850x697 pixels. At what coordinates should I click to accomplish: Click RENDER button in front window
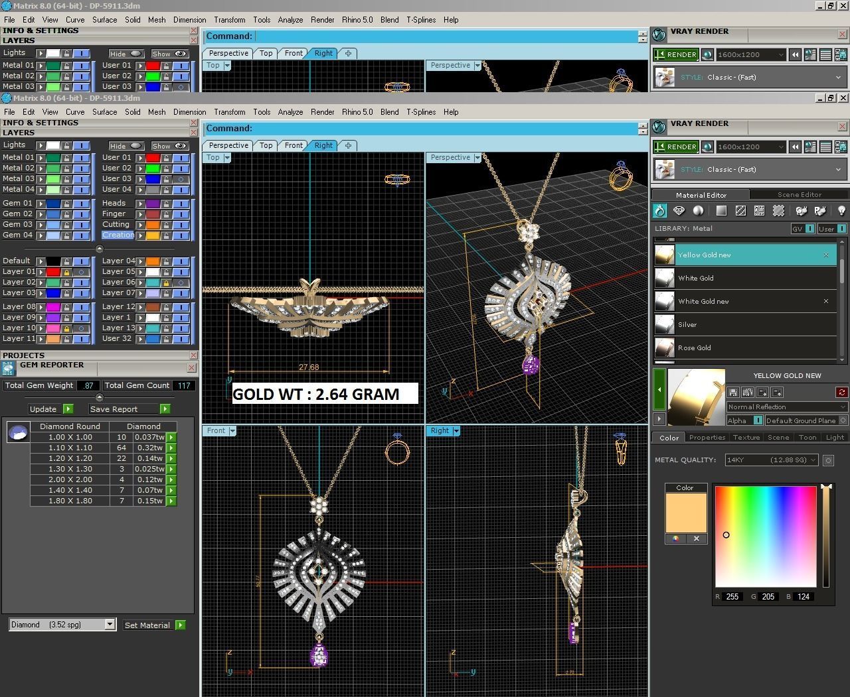pyautogui.click(x=676, y=147)
